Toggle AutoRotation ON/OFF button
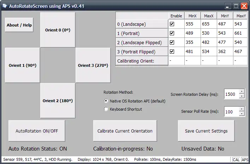 (37, 131)
